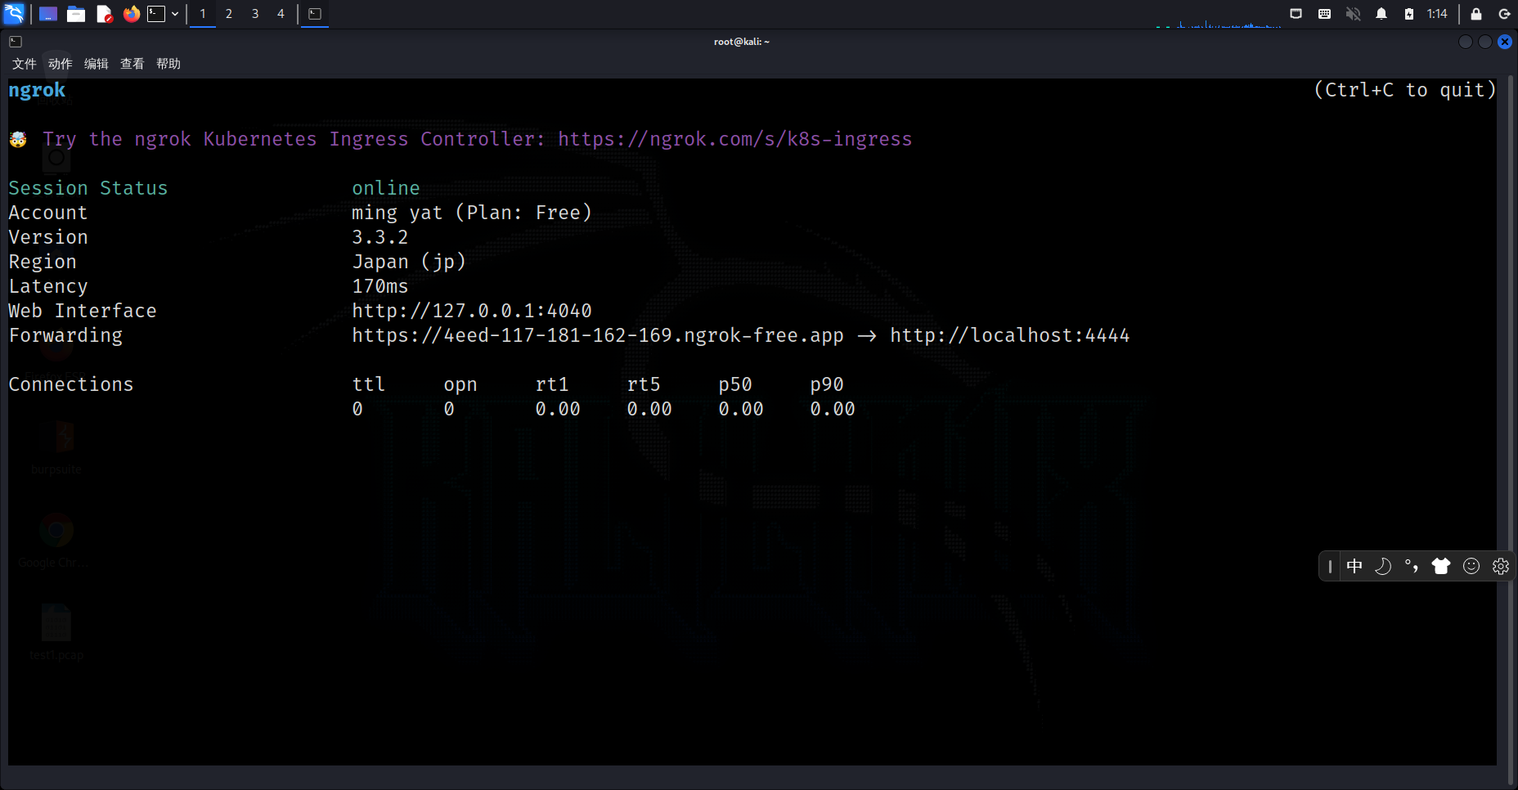Viewport: 1518px width, 790px height.
Task: Click the log out icon
Action: tap(1504, 14)
